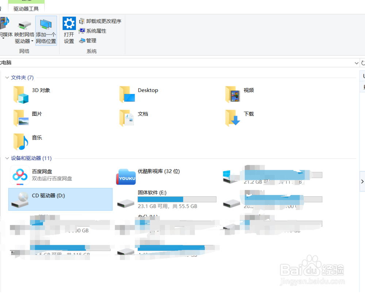Click 添加一个网络位置 button

[46, 31]
